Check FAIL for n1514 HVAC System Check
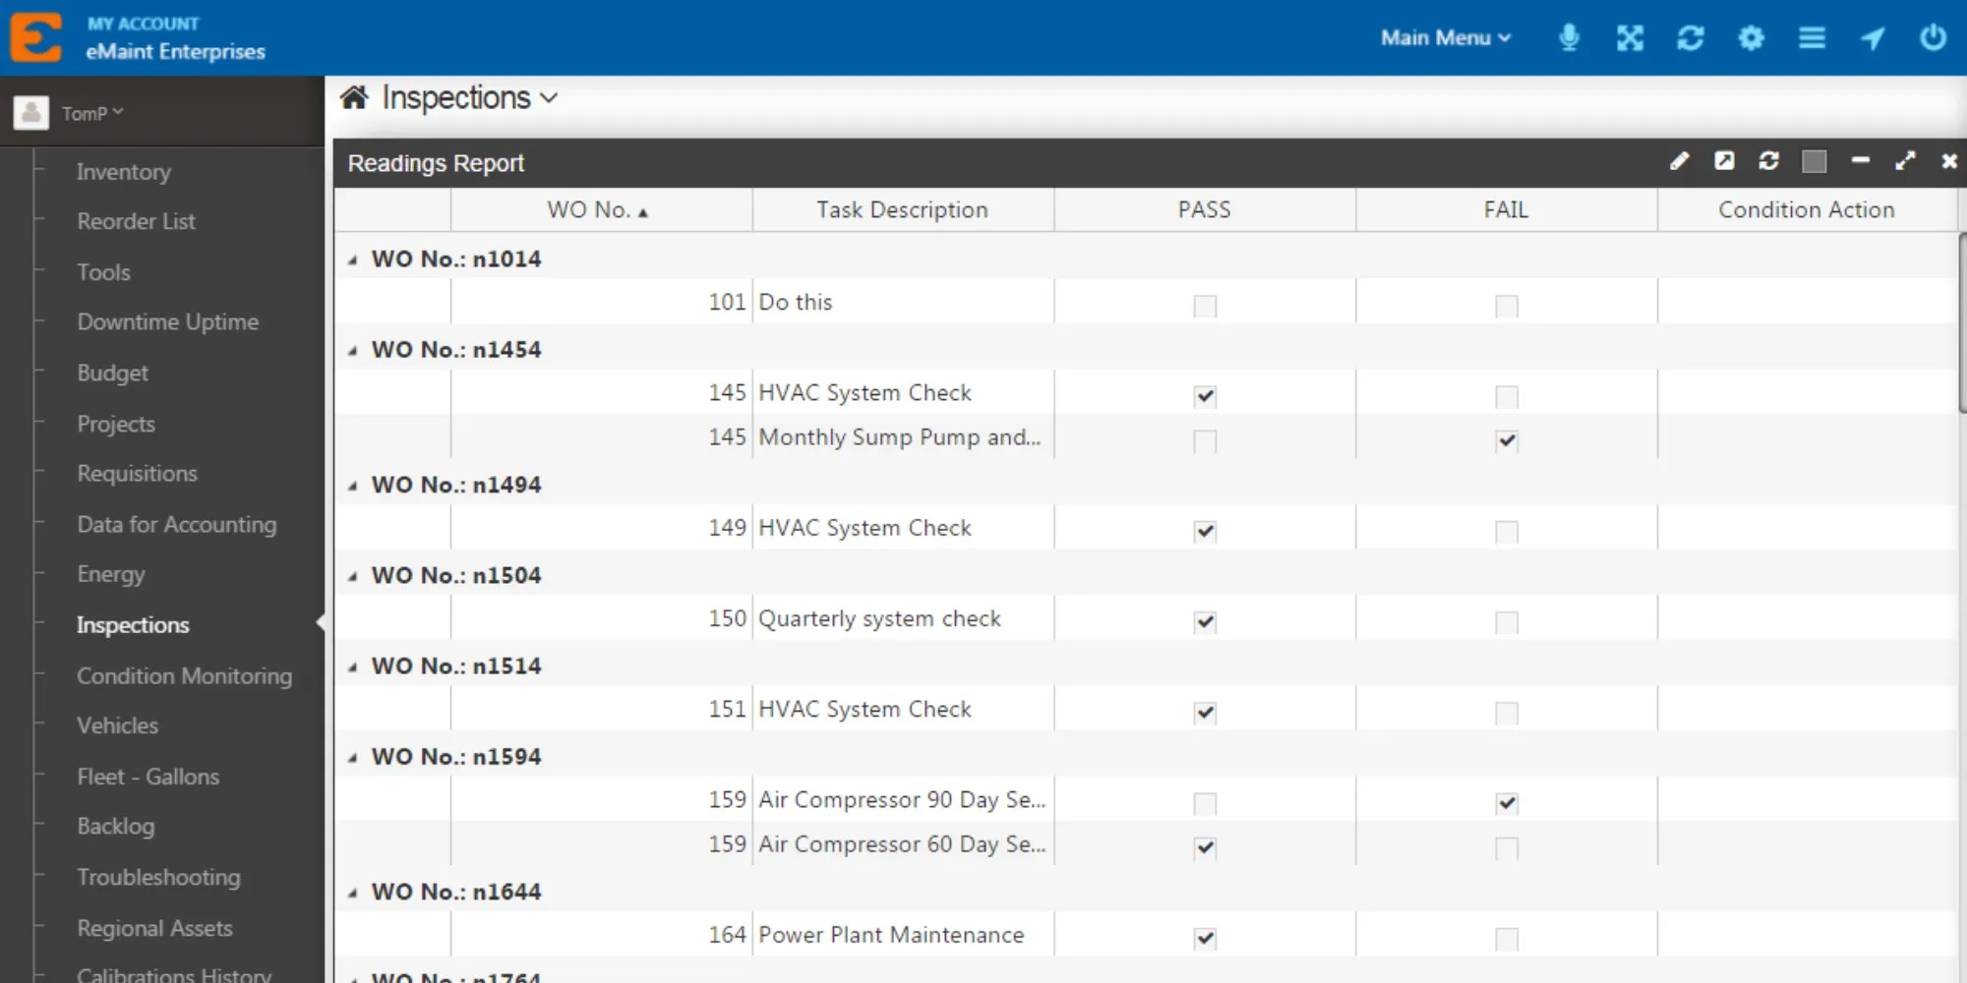 point(1507,713)
